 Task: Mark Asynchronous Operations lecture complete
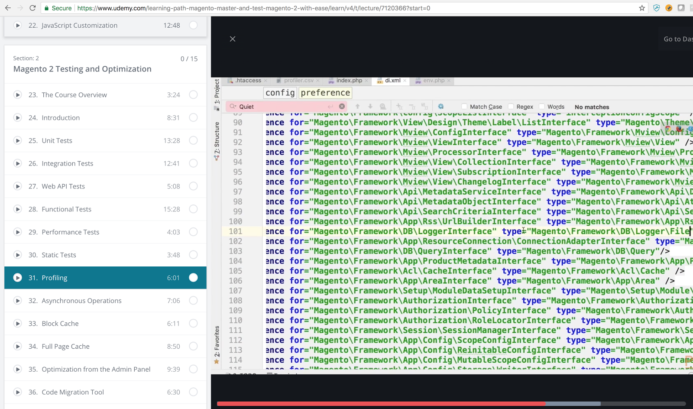point(193,301)
